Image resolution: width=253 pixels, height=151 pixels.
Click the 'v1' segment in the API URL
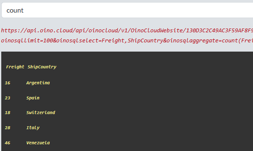pos(124,30)
